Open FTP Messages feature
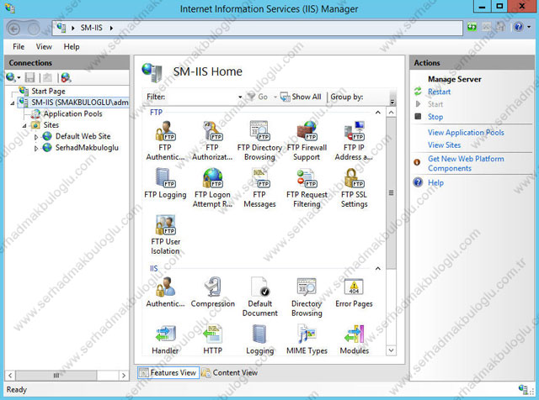Screen dimensions: 539x400 259,187
